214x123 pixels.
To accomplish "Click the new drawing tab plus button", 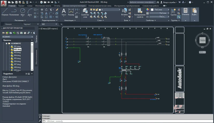I will pos(61,24).
